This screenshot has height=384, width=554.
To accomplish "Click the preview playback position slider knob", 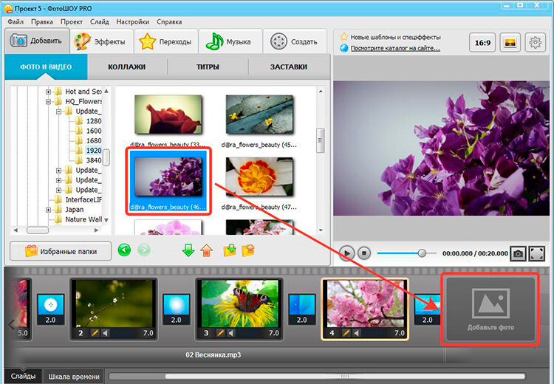I will [422, 253].
